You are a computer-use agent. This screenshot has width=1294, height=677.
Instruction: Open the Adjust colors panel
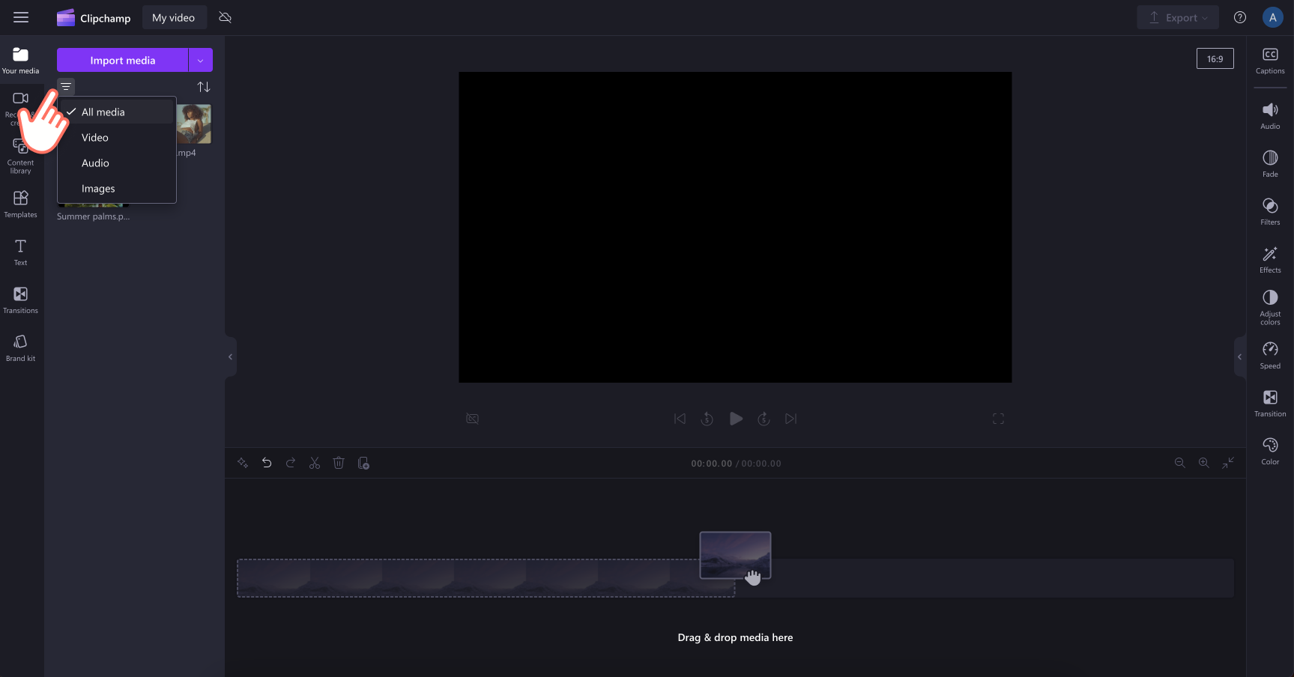pos(1270,308)
